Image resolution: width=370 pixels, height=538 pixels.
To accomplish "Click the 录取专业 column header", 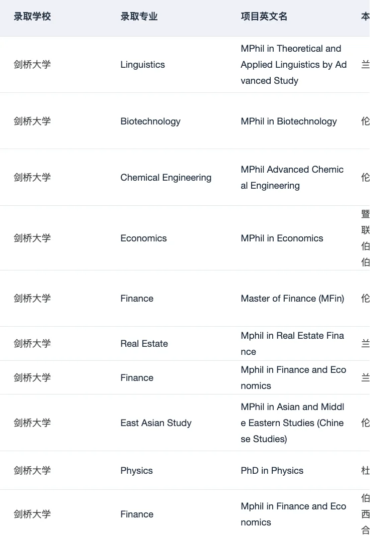I will pyautogui.click(x=139, y=17).
